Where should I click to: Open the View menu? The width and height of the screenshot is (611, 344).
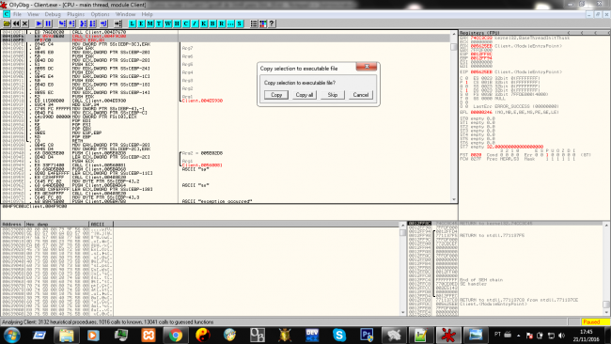33,14
